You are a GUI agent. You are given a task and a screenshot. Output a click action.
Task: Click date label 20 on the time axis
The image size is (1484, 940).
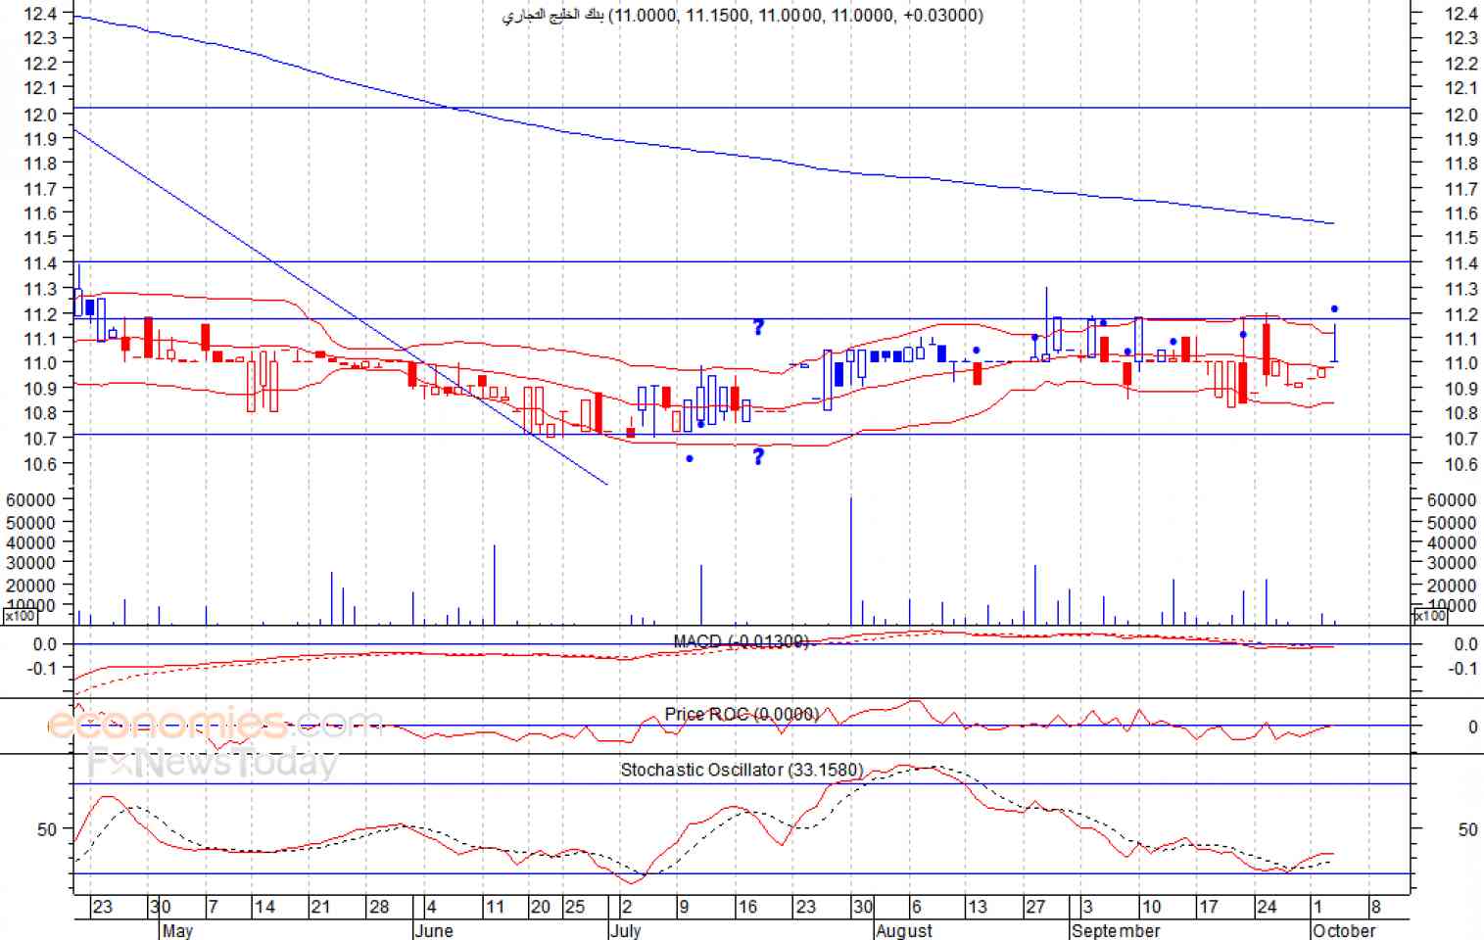pyautogui.click(x=540, y=907)
